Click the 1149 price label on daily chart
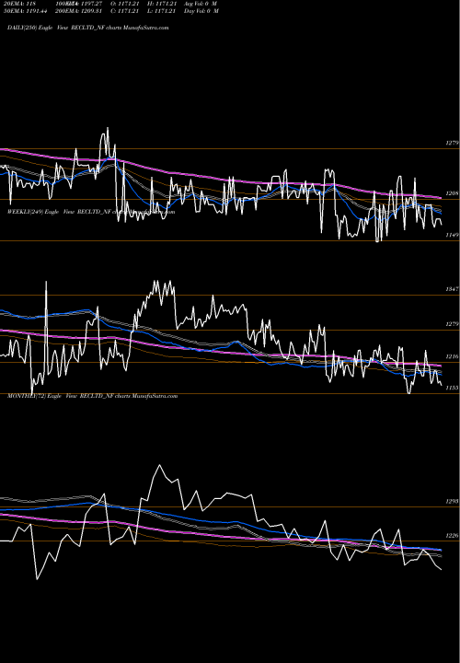The width and height of the screenshot is (460, 663). point(452,235)
